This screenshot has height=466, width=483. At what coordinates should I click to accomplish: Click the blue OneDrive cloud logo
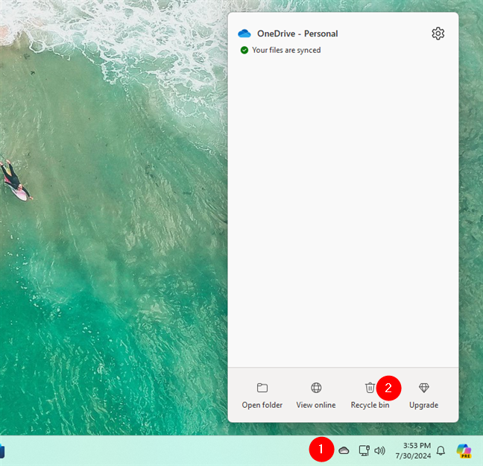click(x=244, y=34)
